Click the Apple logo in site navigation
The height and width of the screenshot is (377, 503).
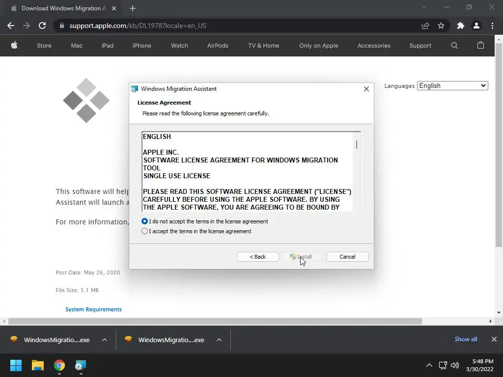[x=14, y=45]
